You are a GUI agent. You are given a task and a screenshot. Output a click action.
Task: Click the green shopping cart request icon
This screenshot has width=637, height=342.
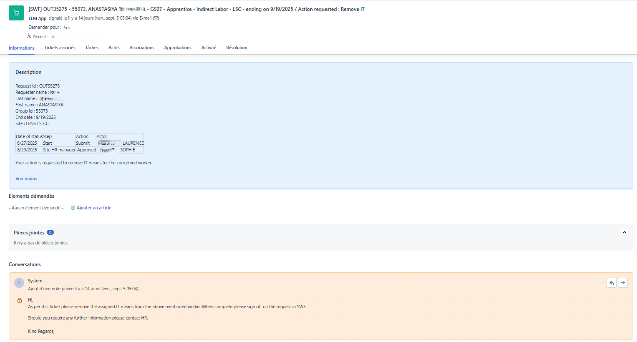coord(16,13)
